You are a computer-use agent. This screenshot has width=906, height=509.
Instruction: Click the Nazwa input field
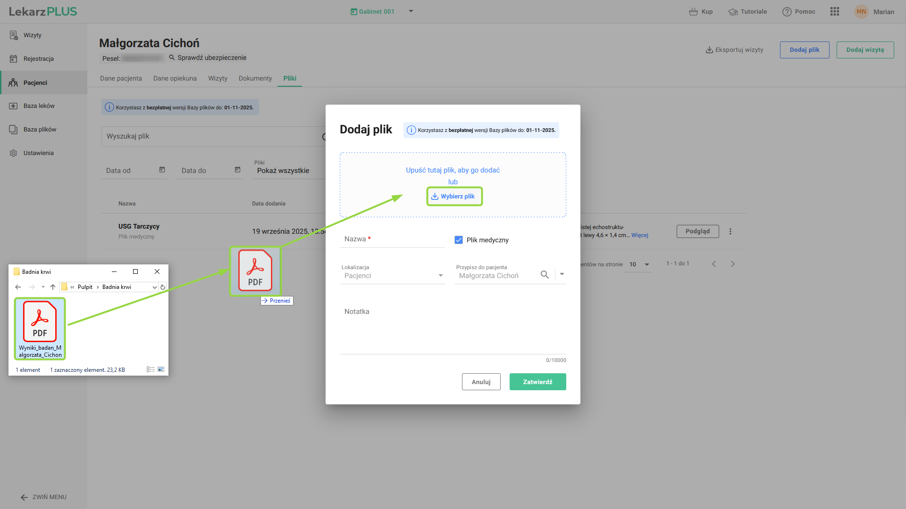point(392,239)
